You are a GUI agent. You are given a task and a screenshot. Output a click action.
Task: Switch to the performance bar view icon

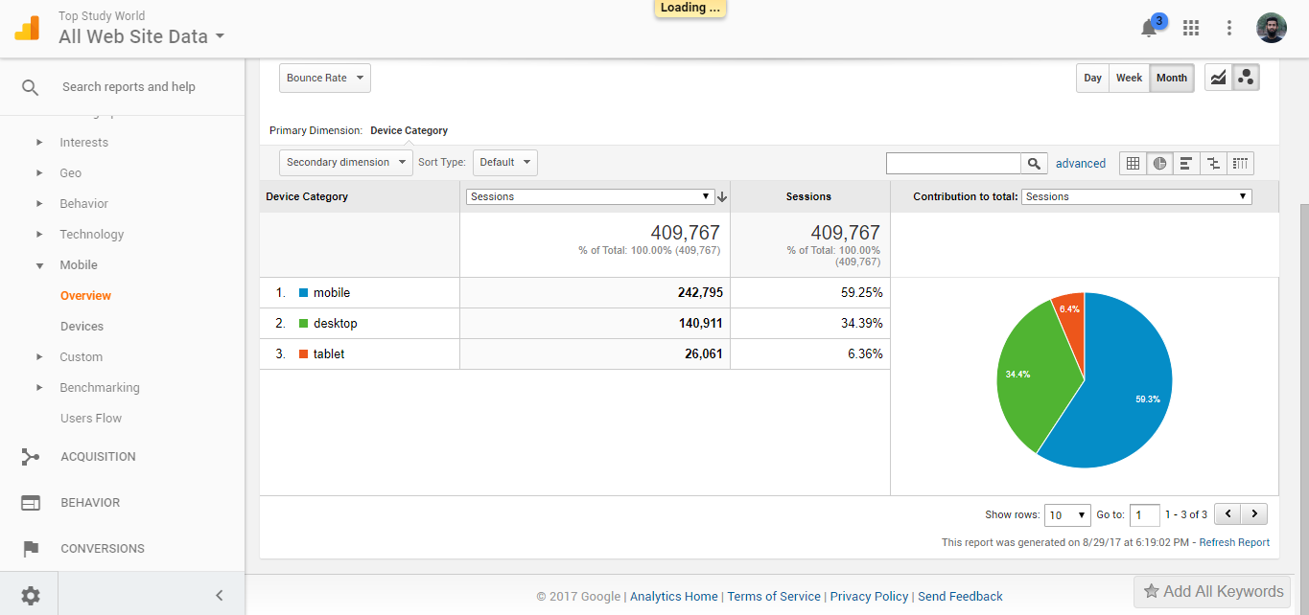point(1186,163)
